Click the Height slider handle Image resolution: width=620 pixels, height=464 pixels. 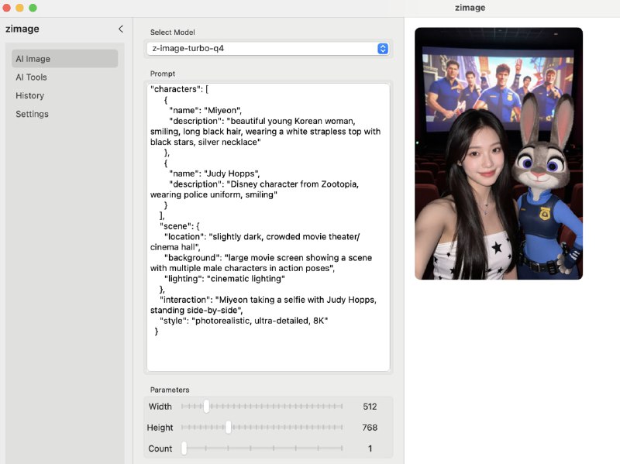pos(228,427)
